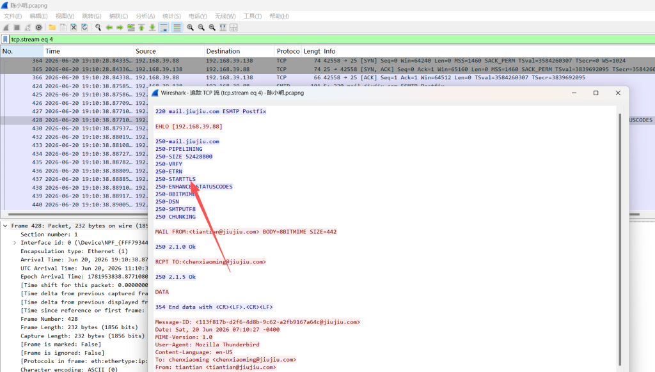Close the Follow TCP Stream dialog
The image size is (655, 372).
(619, 93)
